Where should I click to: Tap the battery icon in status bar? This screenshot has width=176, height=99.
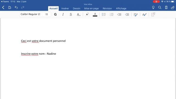click(173, 2)
